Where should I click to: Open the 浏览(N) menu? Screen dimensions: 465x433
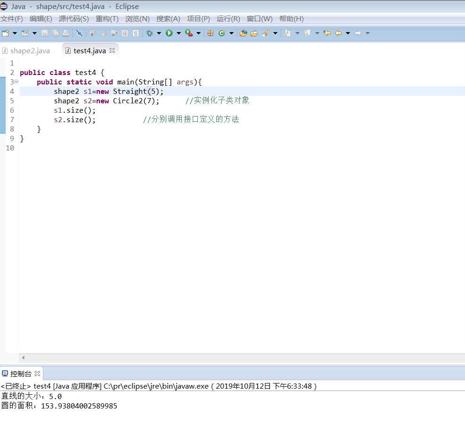137,19
